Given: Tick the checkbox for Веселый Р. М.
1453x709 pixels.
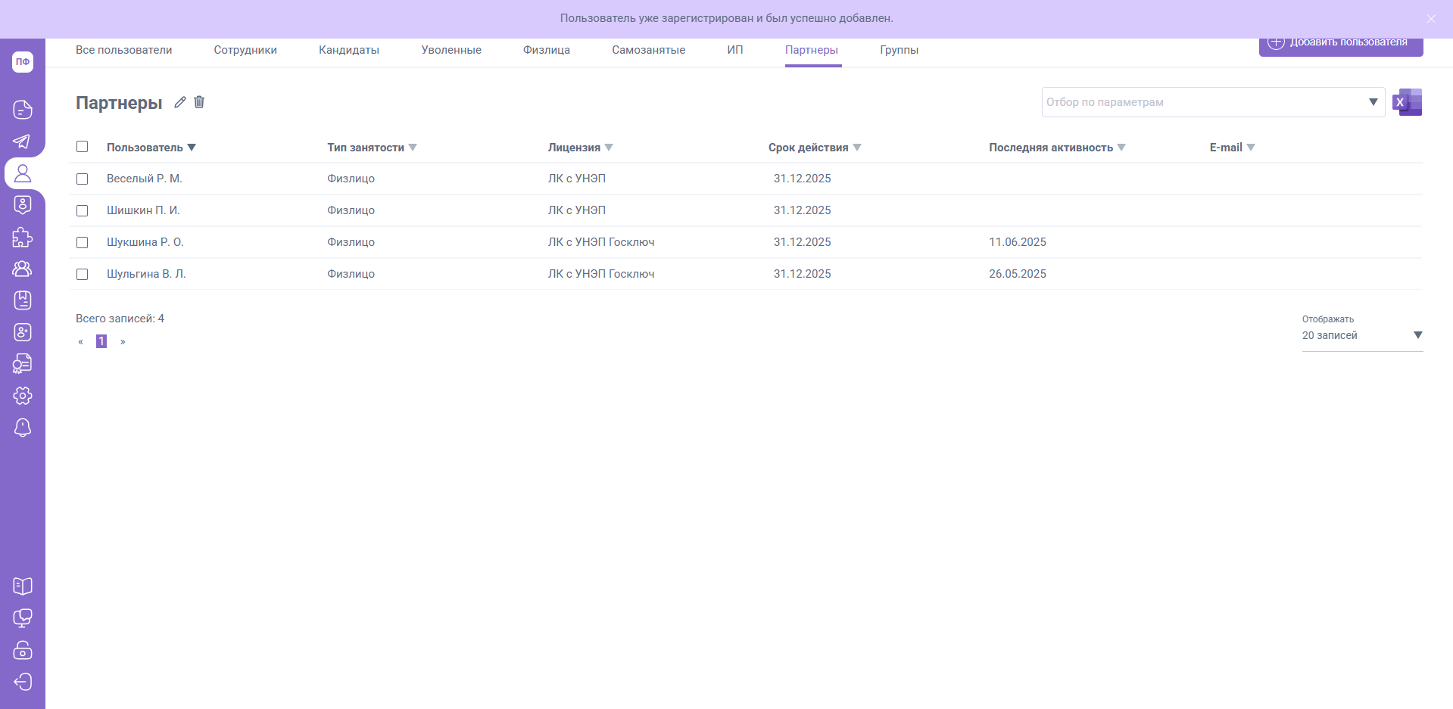Looking at the screenshot, I should point(83,179).
